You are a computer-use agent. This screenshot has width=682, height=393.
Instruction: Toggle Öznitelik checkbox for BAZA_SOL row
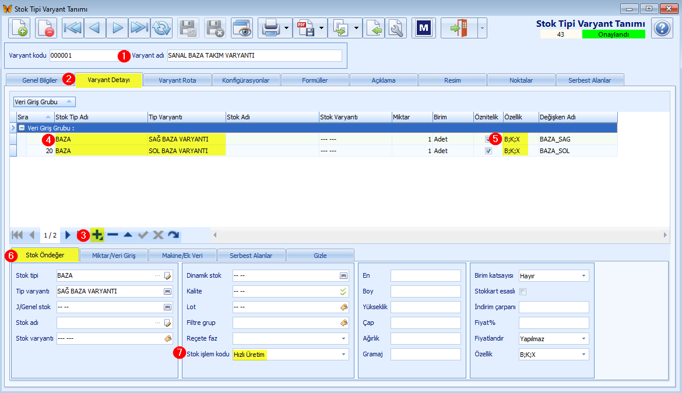(488, 151)
